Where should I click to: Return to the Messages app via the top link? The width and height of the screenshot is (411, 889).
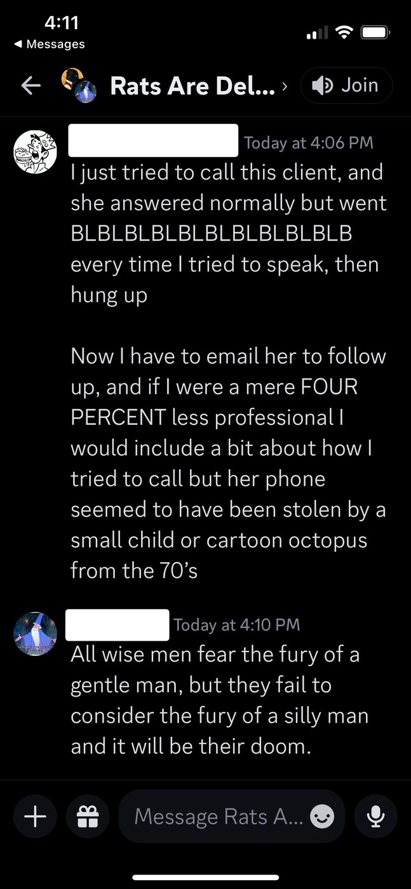[50, 44]
